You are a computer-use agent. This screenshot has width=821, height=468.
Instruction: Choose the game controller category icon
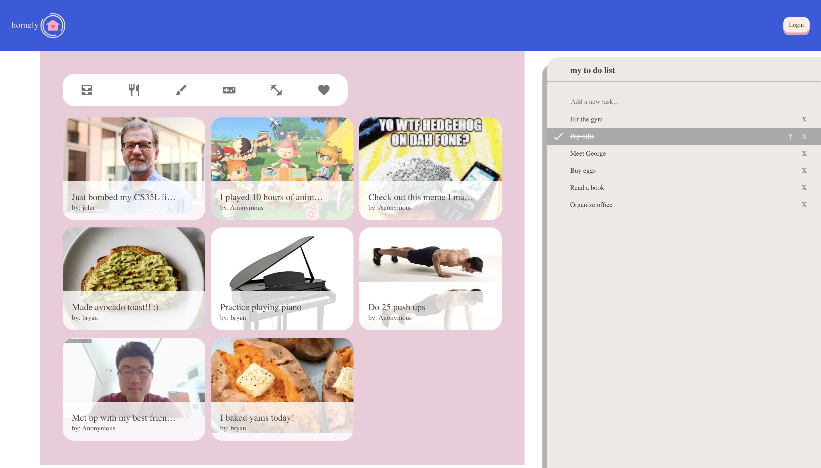coord(229,90)
